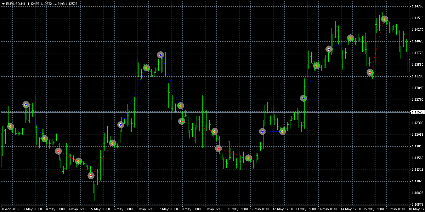
Task: Click the 6 May 17:00 time axis label
Action: 146,209
